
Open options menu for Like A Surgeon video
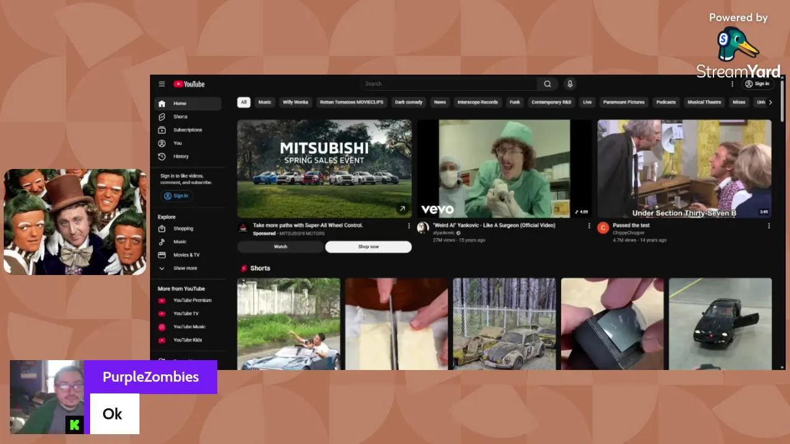point(589,226)
